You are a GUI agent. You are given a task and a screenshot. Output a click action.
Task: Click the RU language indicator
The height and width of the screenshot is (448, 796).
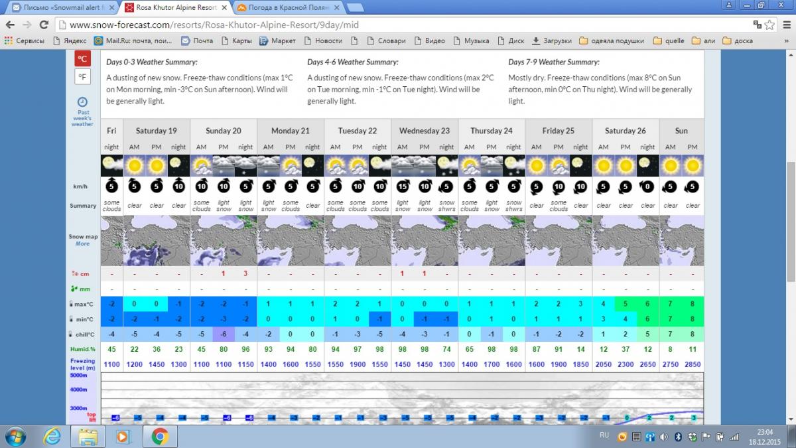pos(604,435)
